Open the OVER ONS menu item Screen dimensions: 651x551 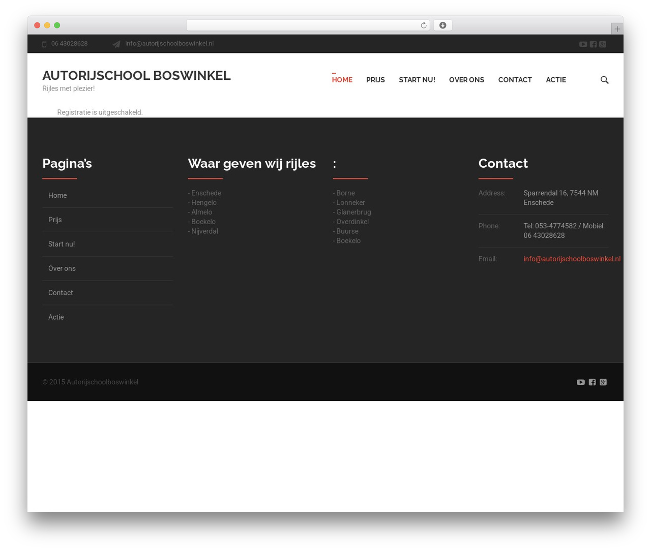(x=466, y=80)
